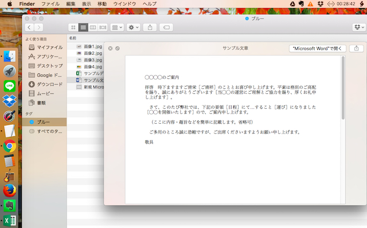
Task: Go forward with the Finder forward arrow
Action: tap(39, 27)
